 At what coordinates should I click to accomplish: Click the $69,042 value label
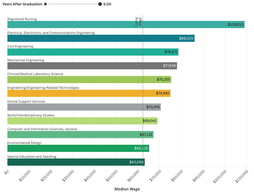coord(150,121)
